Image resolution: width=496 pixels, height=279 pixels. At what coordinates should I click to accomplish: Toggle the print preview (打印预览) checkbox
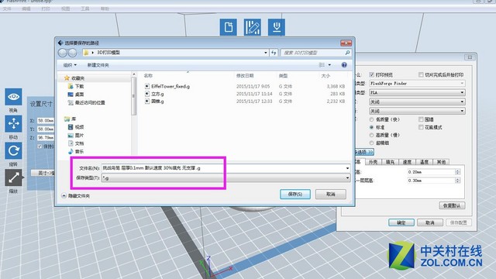[x=372, y=74]
